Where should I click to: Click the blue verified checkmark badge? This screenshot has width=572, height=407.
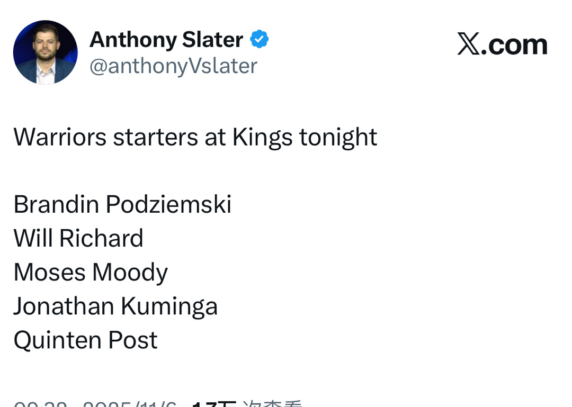click(259, 40)
